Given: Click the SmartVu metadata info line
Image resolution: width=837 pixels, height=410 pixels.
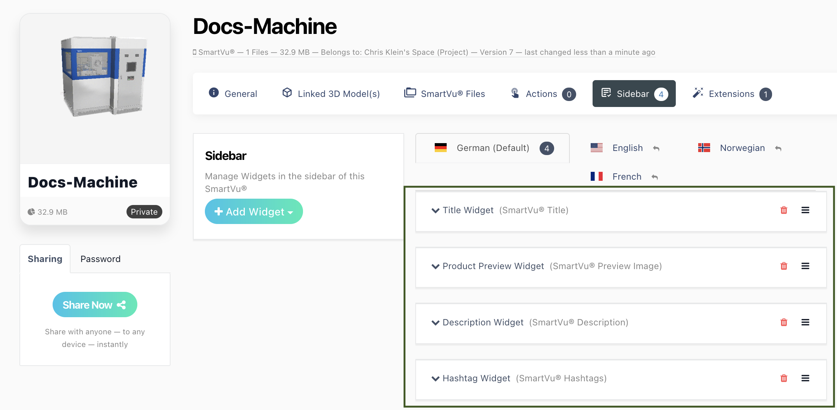Looking at the screenshot, I should (x=424, y=52).
